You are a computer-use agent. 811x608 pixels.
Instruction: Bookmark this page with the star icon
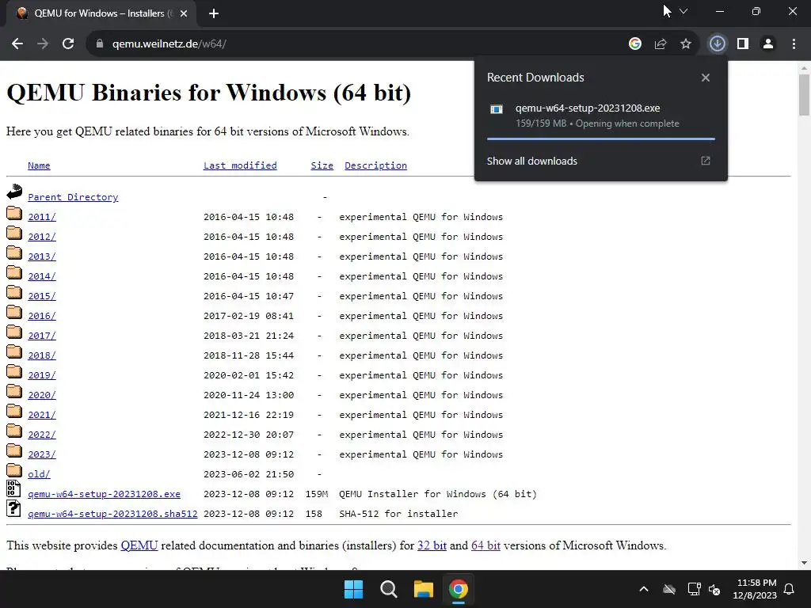tap(685, 44)
